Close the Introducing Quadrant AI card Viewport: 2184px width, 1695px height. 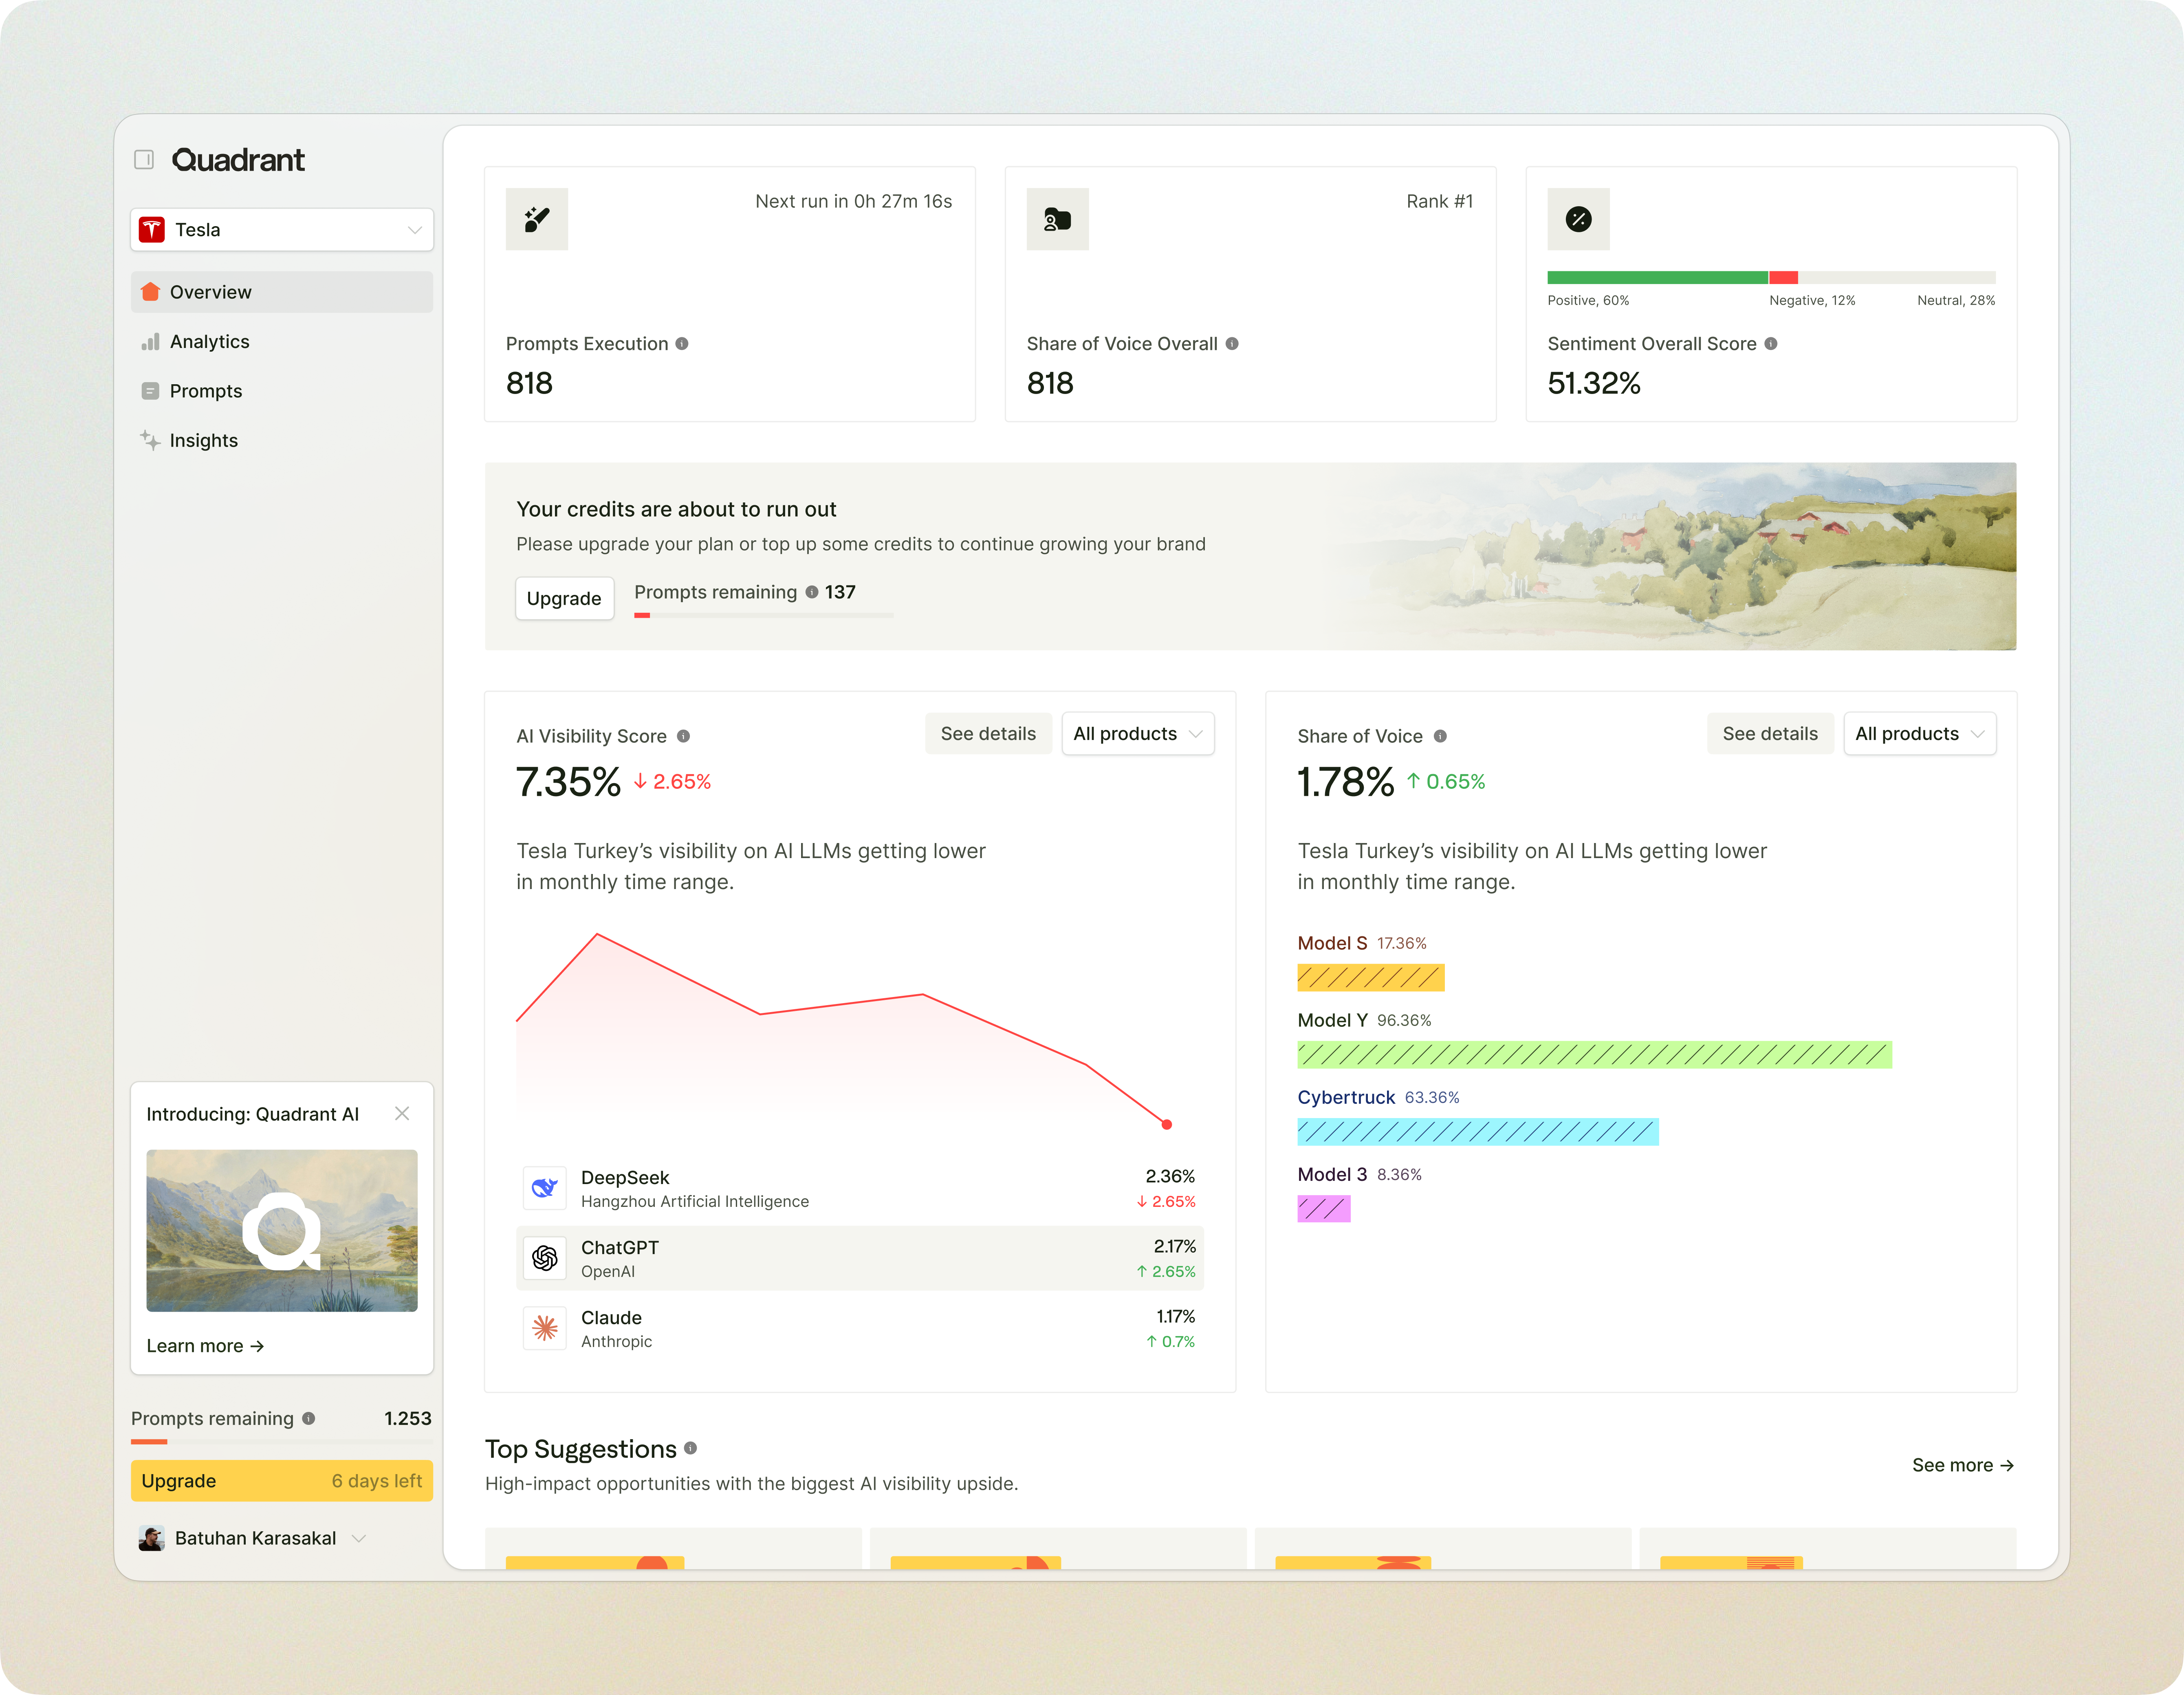[402, 1114]
